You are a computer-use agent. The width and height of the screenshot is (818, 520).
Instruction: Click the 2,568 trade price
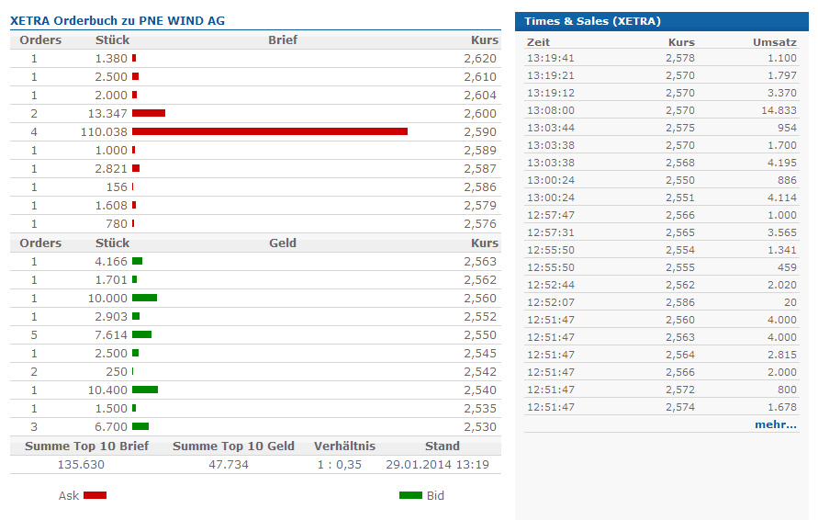[680, 163]
